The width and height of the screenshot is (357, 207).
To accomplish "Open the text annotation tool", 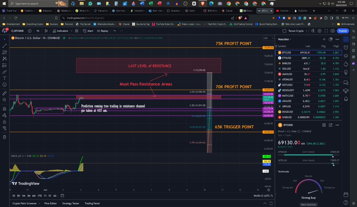I will click(4, 78).
